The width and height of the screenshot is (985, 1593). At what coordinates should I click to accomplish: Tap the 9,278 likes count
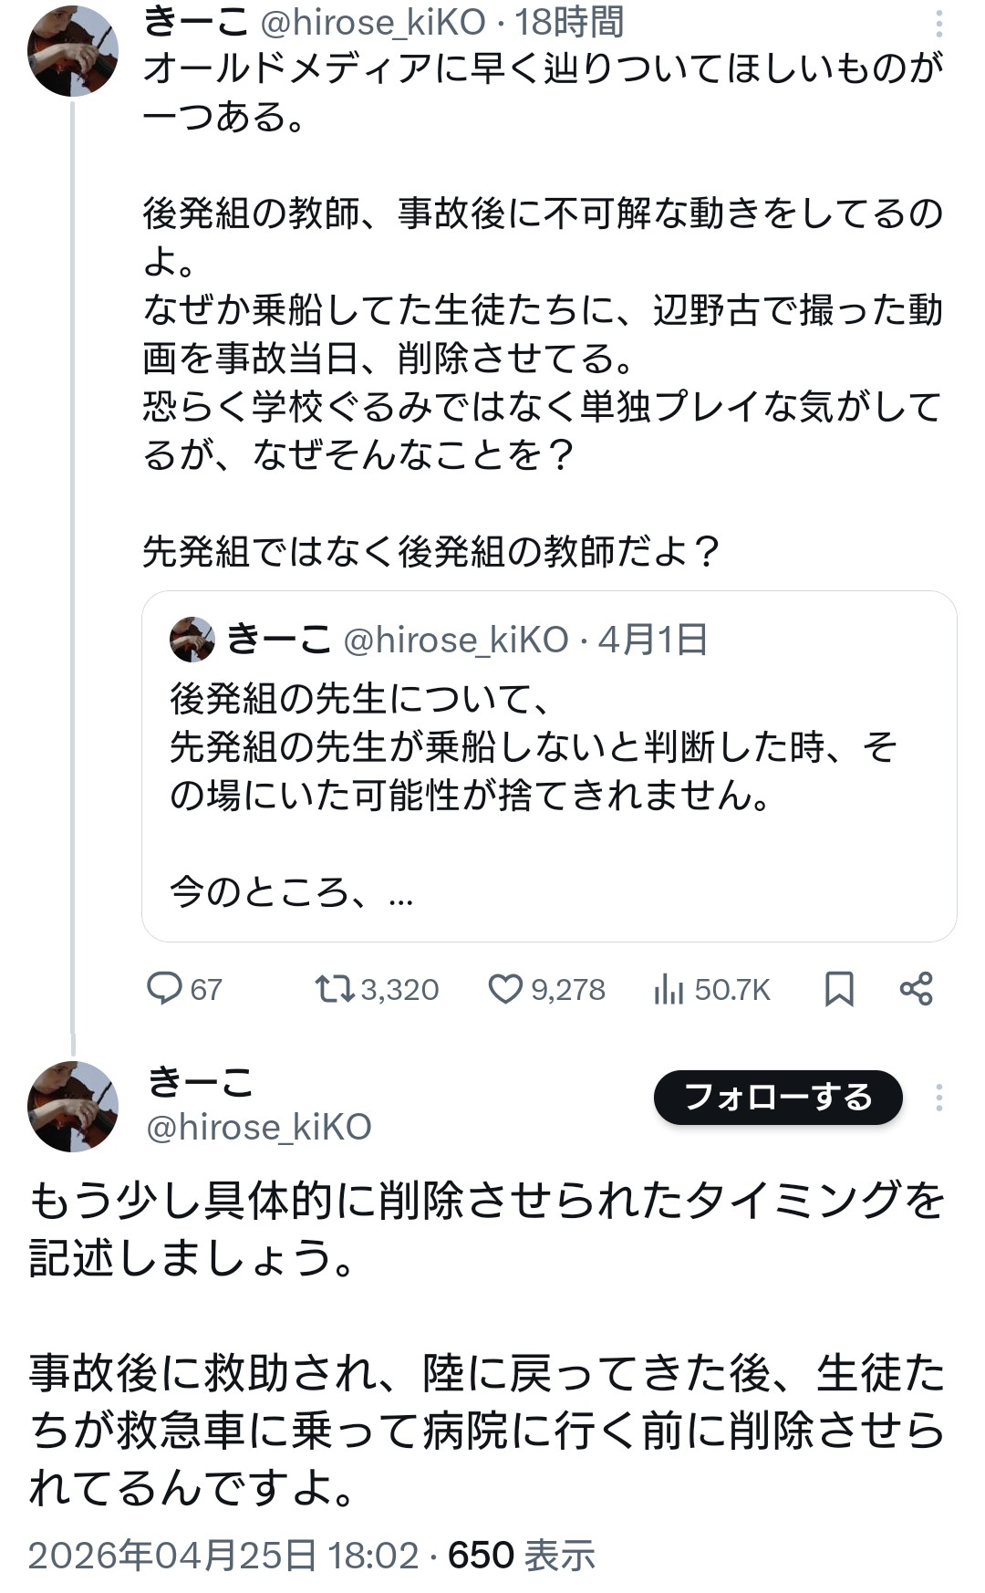(x=568, y=990)
